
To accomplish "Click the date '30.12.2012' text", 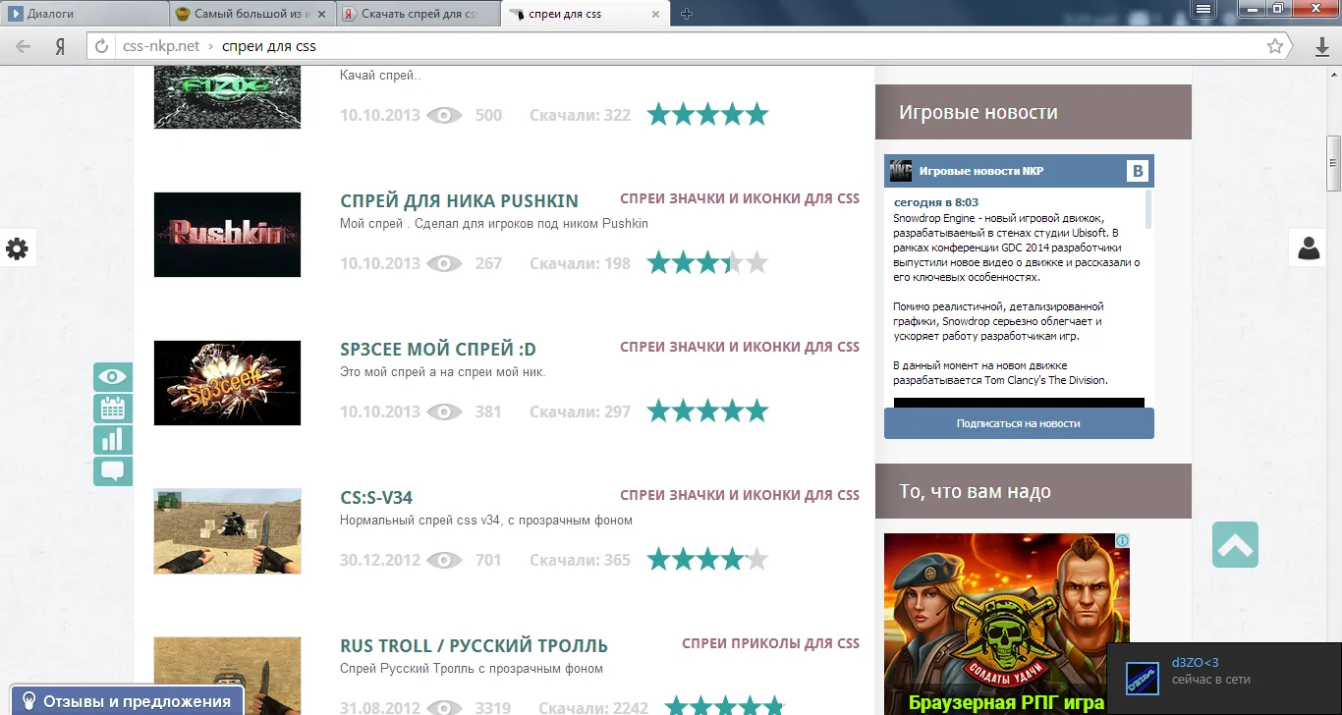I will pos(380,560).
